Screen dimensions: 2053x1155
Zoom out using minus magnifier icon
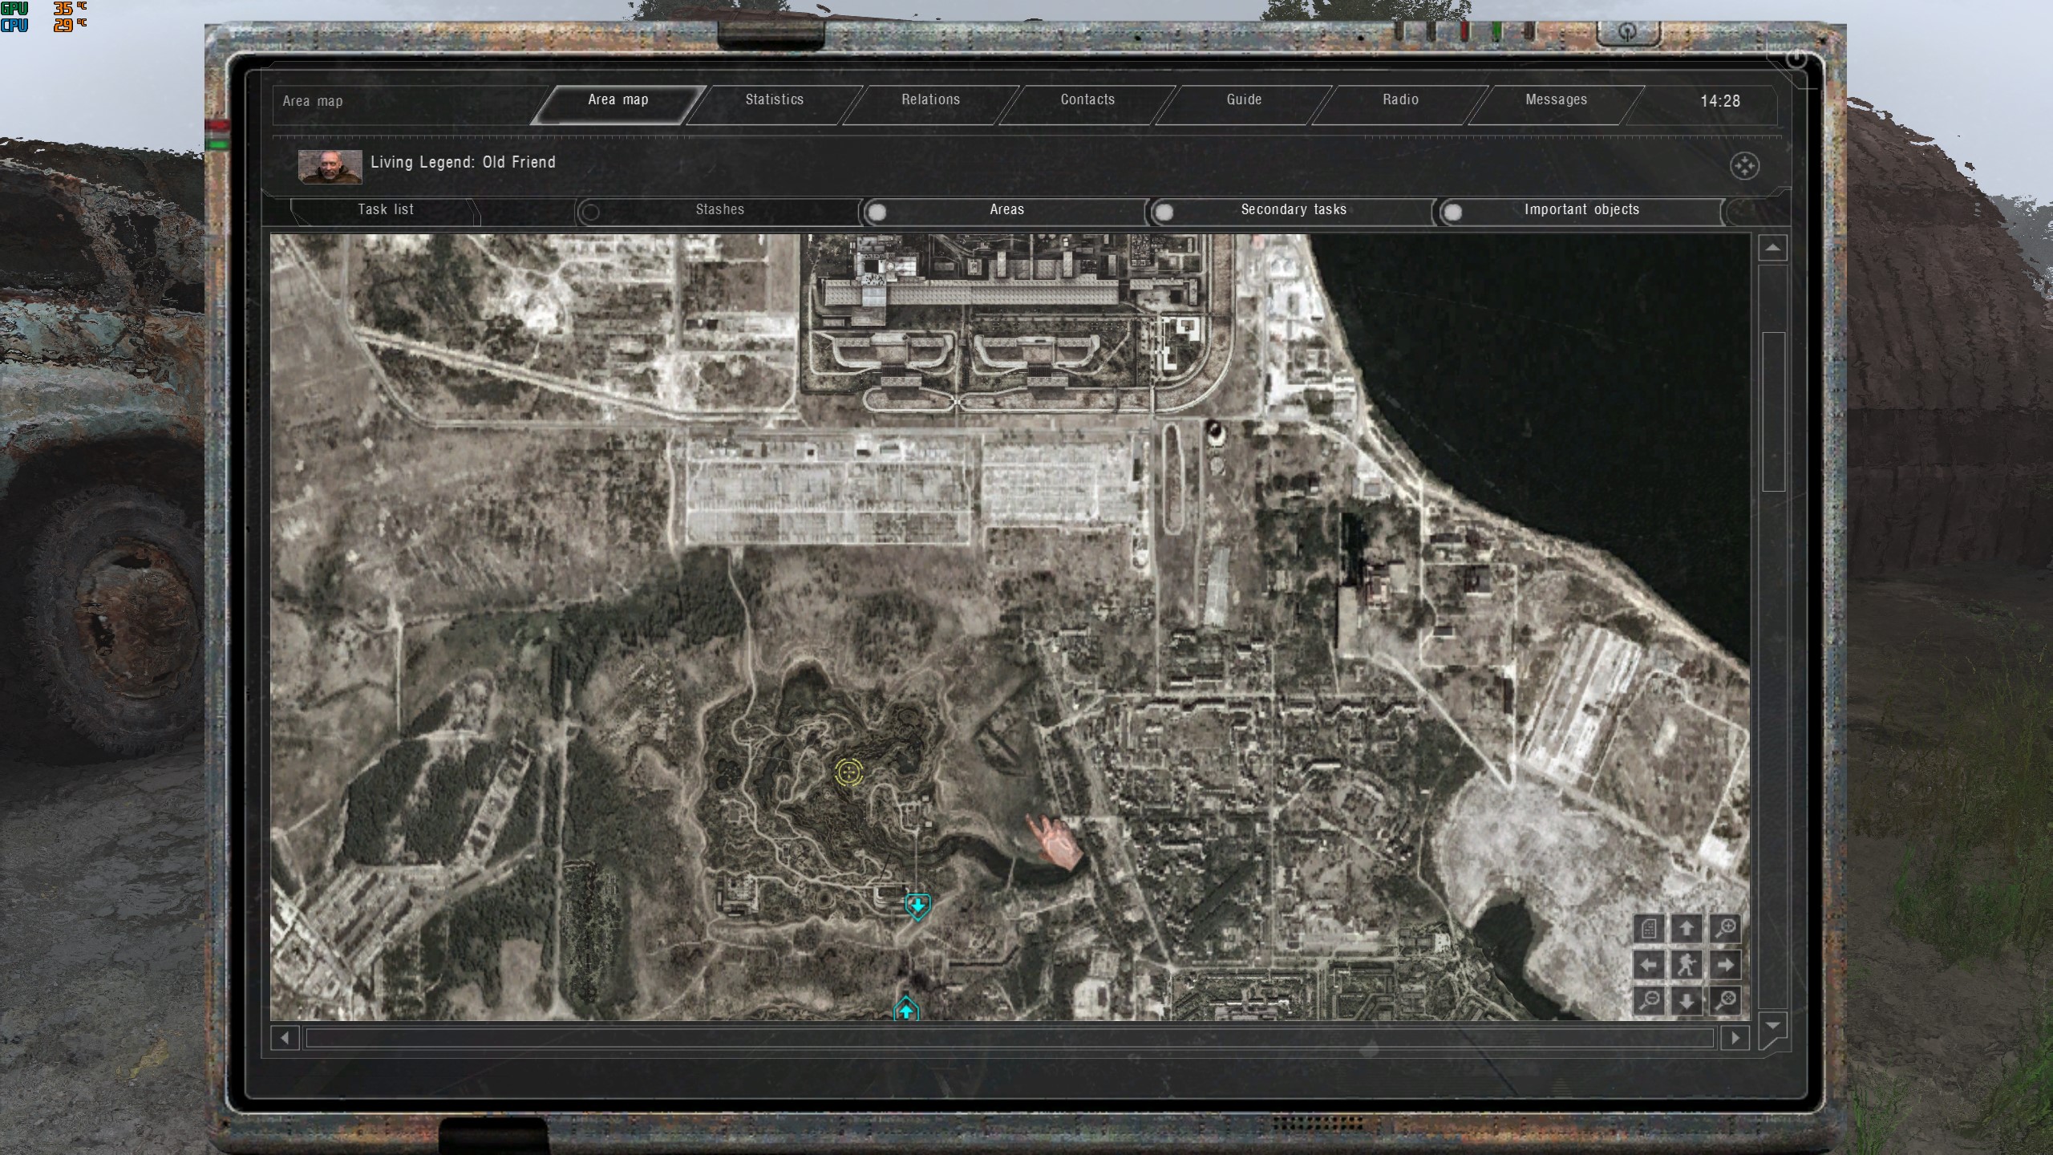tap(1649, 1001)
